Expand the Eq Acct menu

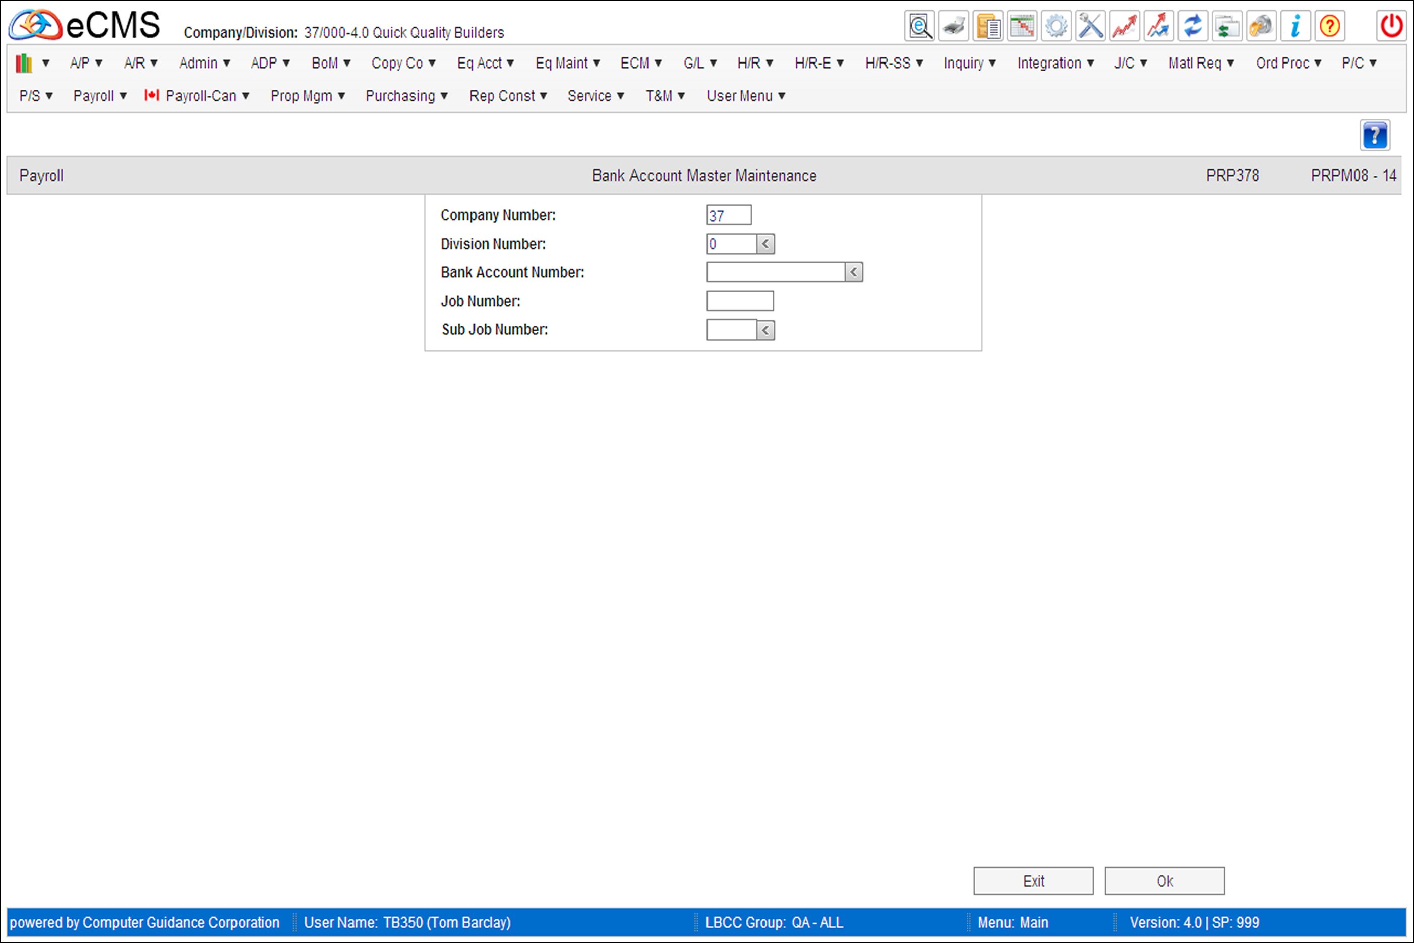tap(485, 62)
